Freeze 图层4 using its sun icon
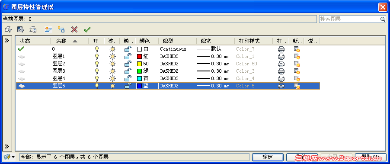390x164 pixels. coord(113,79)
